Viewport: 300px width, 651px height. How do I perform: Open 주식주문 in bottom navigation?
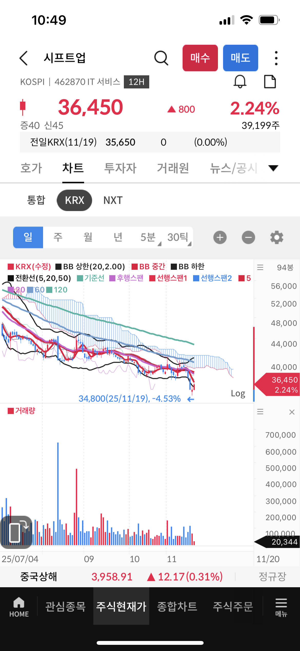click(233, 607)
